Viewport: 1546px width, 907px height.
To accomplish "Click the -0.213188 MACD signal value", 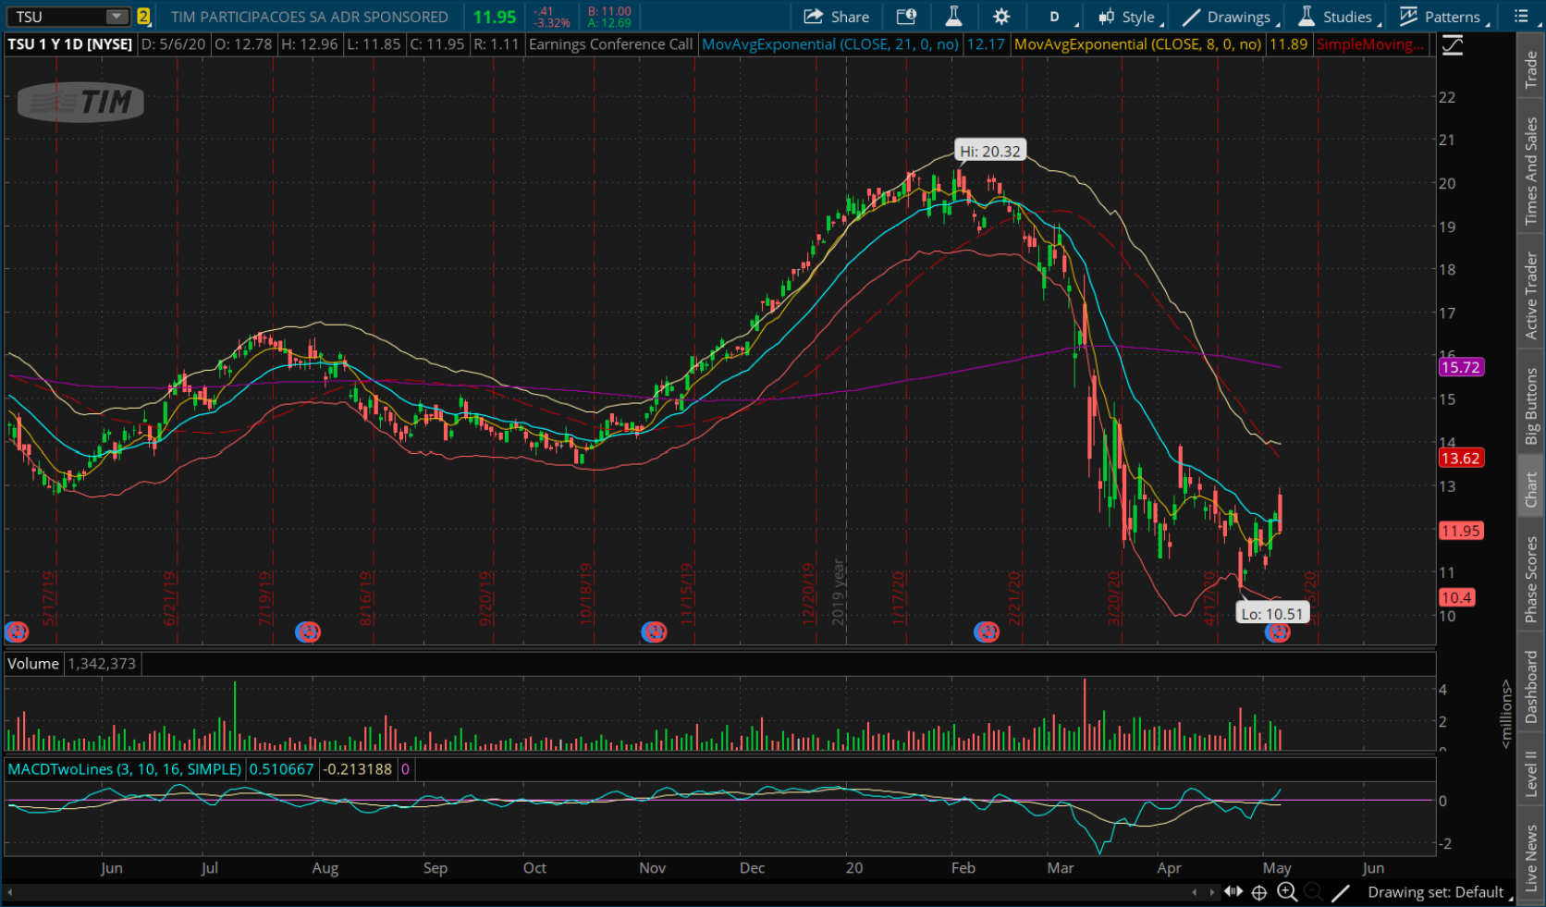I will click(x=357, y=769).
